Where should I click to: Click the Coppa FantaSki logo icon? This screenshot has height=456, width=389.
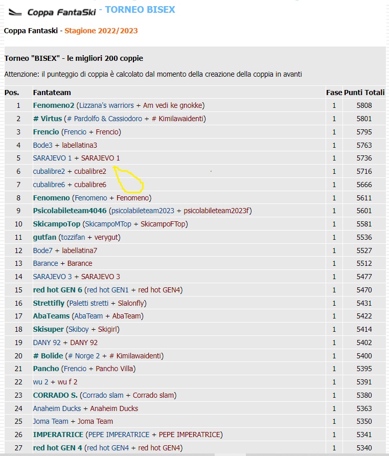coord(15,12)
